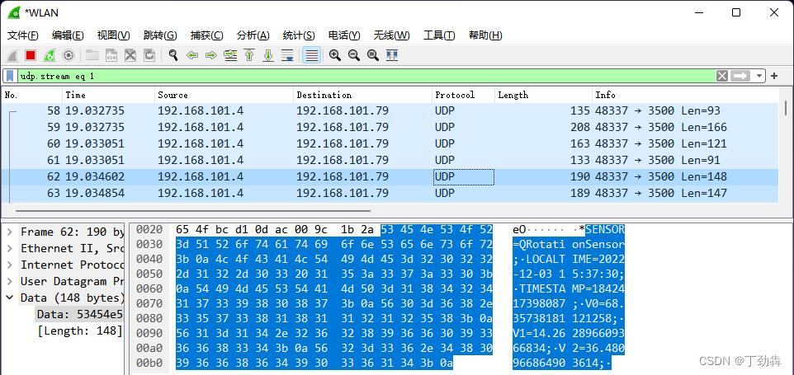Click the filter bookmark icon
Screen dimensions: 794x375
click(10, 77)
